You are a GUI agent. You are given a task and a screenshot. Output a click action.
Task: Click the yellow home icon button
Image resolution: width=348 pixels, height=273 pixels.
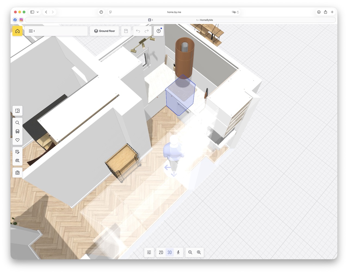[x=17, y=31]
